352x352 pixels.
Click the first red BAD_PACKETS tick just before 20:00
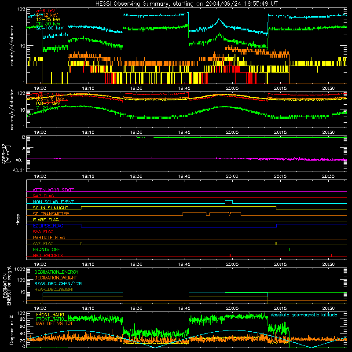pyautogui.click(x=230, y=255)
